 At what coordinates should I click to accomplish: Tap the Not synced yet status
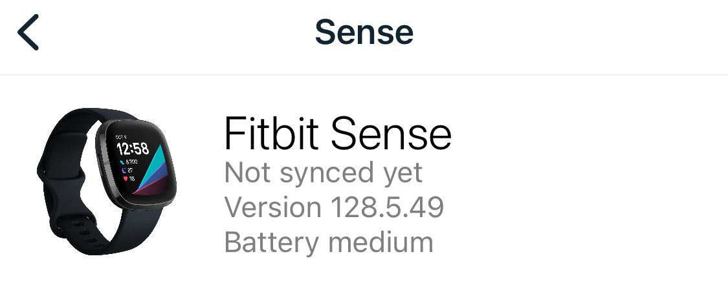tap(323, 173)
